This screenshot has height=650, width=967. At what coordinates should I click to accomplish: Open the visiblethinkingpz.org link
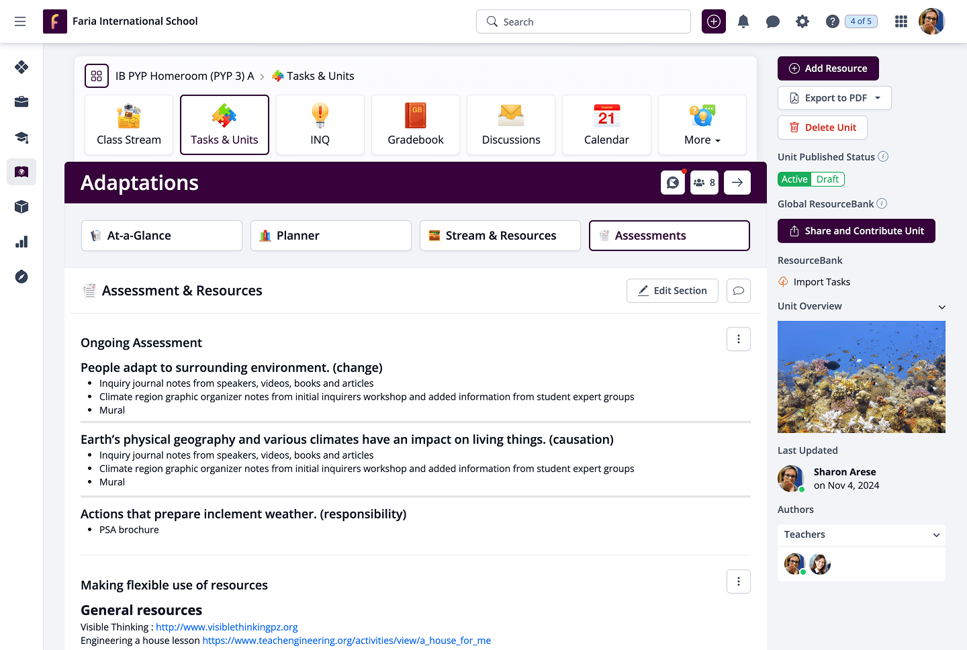click(x=226, y=627)
